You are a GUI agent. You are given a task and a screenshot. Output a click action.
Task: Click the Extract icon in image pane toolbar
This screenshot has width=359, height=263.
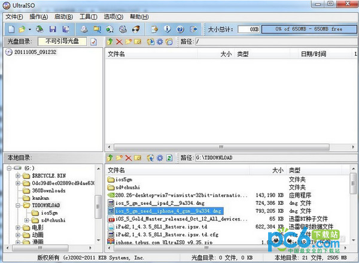tap(150, 42)
